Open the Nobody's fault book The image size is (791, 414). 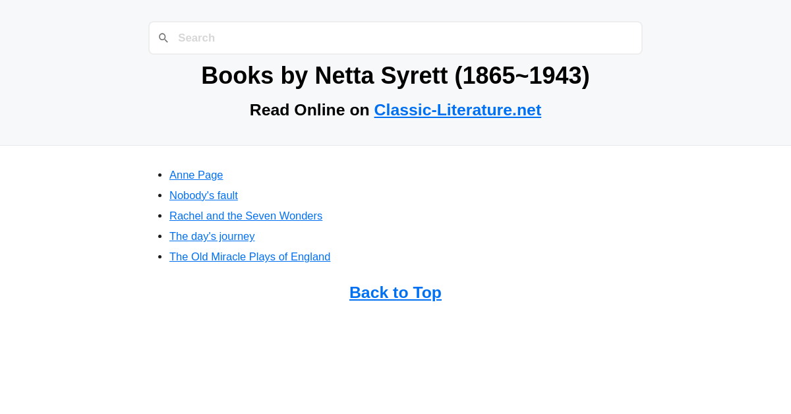pos(203,195)
